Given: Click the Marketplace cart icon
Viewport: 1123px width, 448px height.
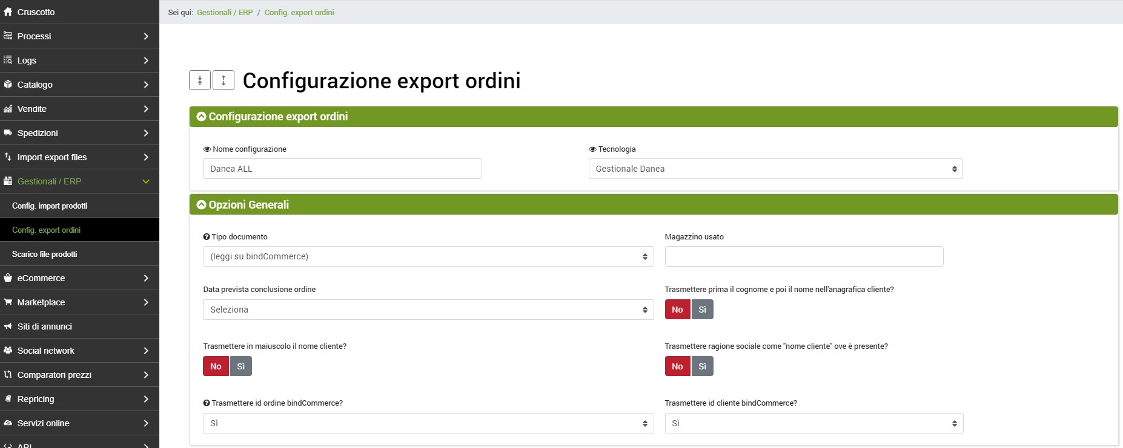Looking at the screenshot, I should coord(8,302).
